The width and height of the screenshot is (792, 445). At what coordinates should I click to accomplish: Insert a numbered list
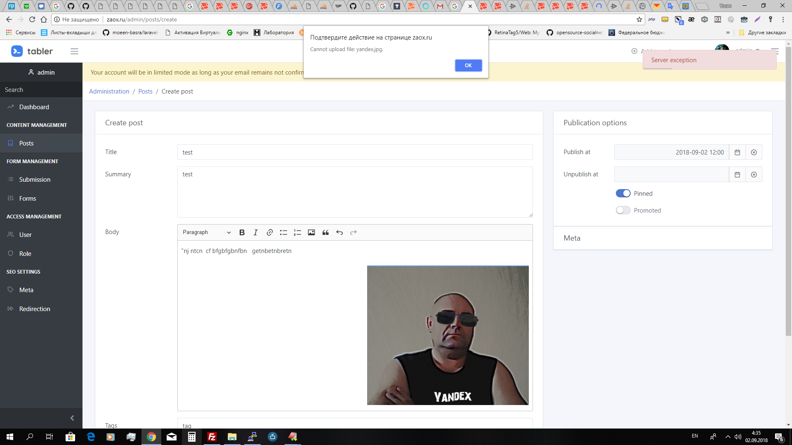click(x=297, y=232)
